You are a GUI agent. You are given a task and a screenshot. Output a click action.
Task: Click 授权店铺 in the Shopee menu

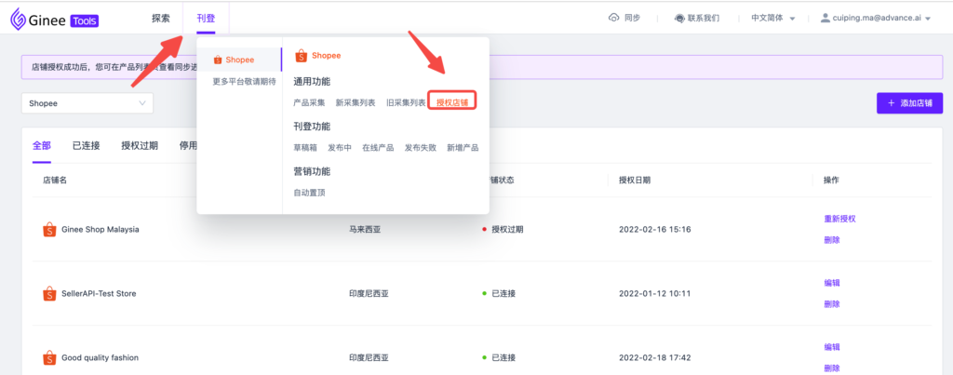(x=452, y=102)
